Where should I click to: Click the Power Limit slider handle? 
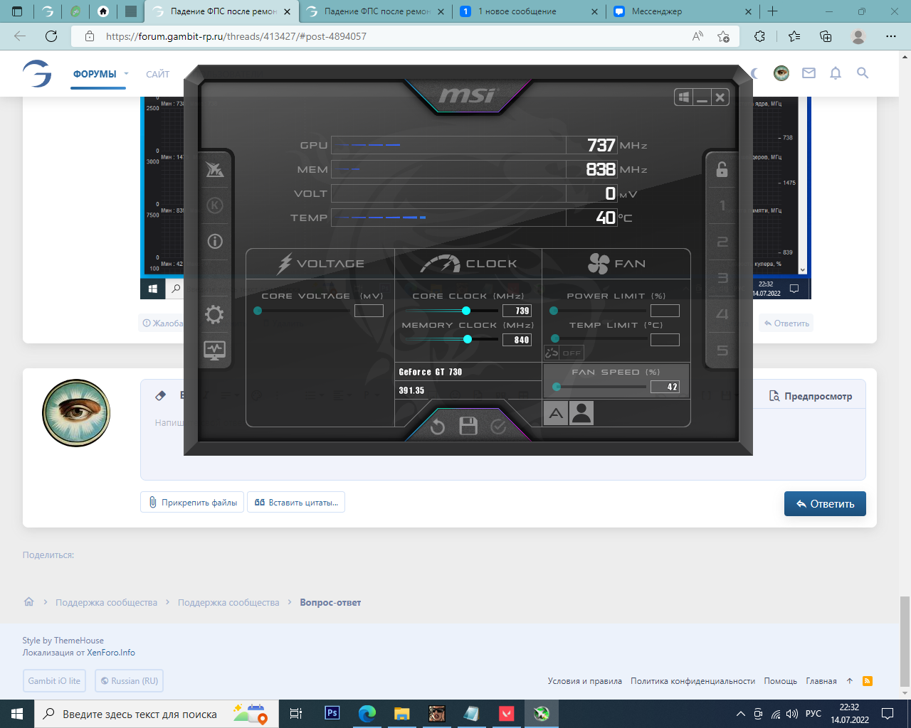tap(554, 311)
